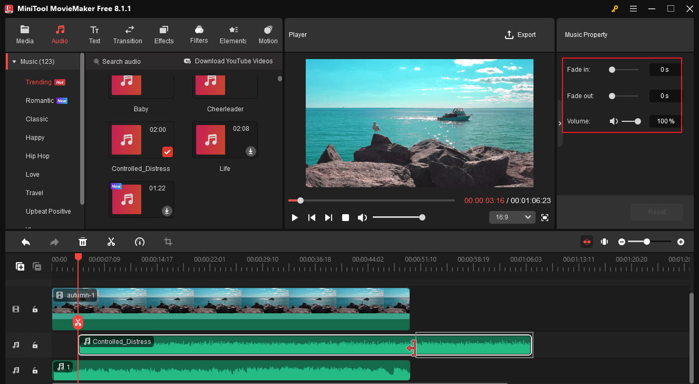699x384 pixels.
Task: Select the Travel music category
Action: point(35,193)
